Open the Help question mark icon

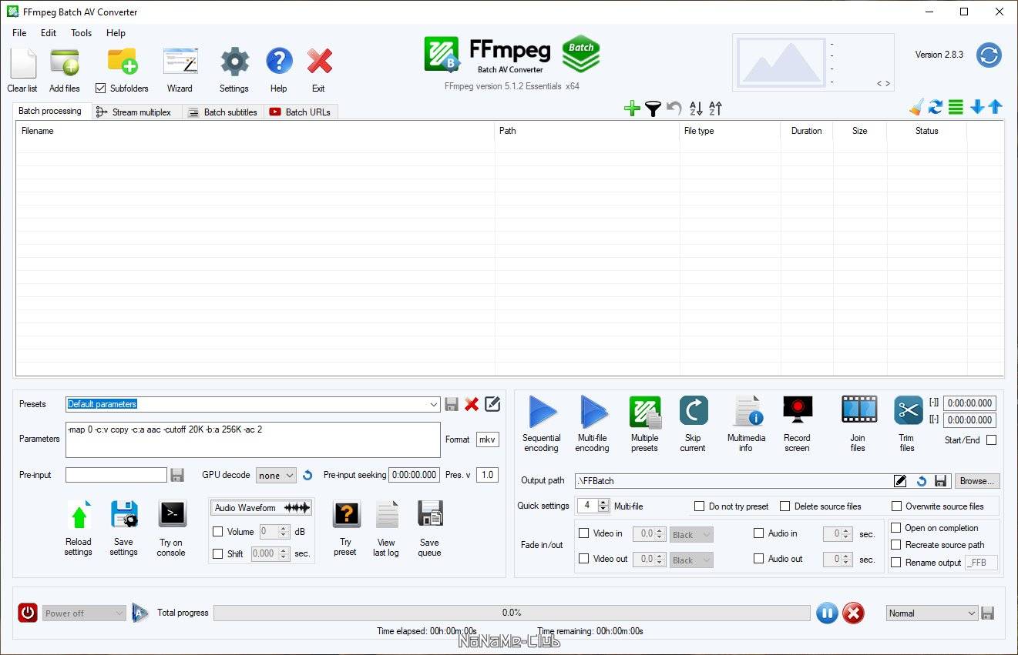click(x=279, y=62)
